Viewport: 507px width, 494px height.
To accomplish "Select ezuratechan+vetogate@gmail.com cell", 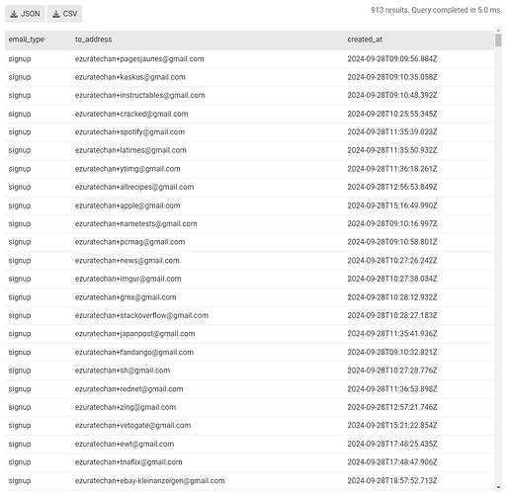I will (x=132, y=426).
